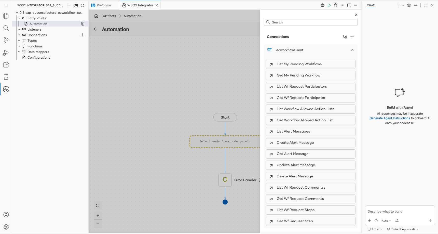Open the hamburger application menu
The height and width of the screenshot is (234, 438).
pyautogui.click(x=6, y=5)
